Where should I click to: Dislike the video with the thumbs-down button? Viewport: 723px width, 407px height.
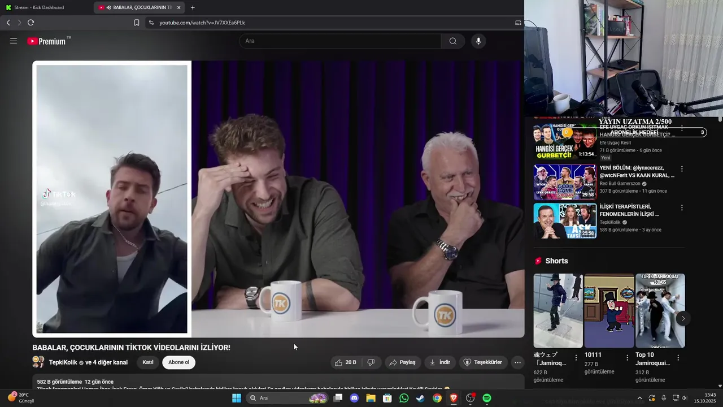(x=371, y=362)
